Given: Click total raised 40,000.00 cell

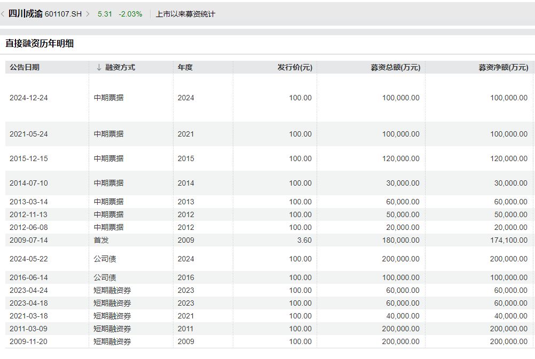Looking at the screenshot, I should [403, 316].
